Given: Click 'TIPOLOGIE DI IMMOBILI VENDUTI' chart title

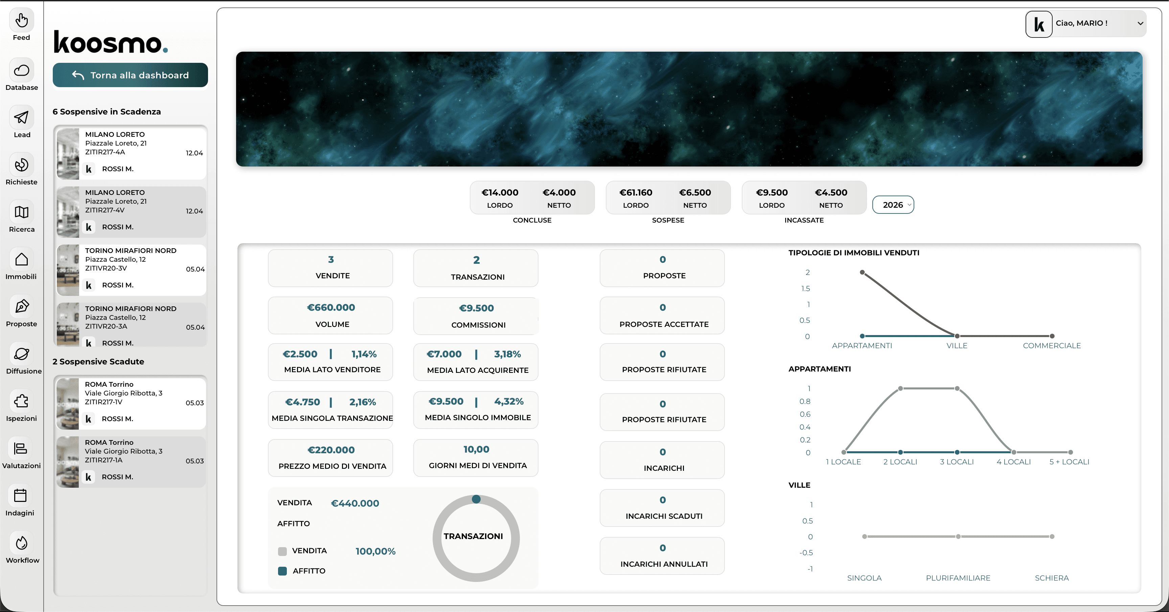Looking at the screenshot, I should pos(854,253).
